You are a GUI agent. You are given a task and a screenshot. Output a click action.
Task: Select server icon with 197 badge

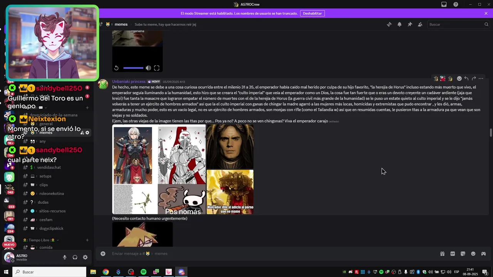pyautogui.click(x=9, y=216)
